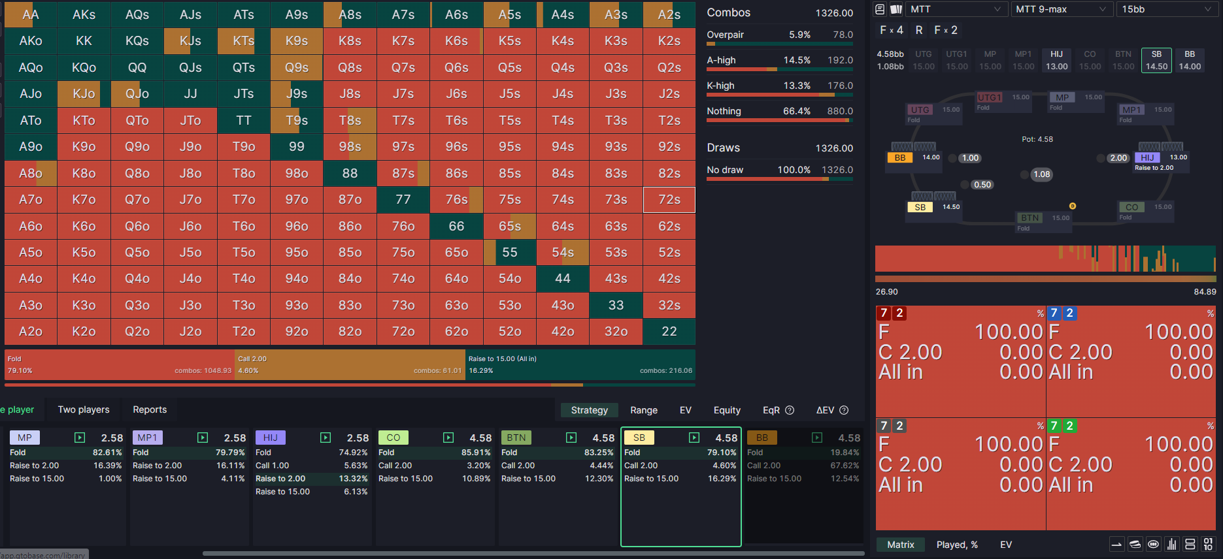Select the BB 14.00 position button

(1190, 60)
